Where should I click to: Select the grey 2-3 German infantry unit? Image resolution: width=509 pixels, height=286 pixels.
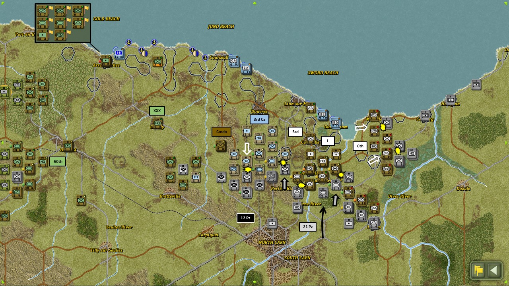coord(348,207)
